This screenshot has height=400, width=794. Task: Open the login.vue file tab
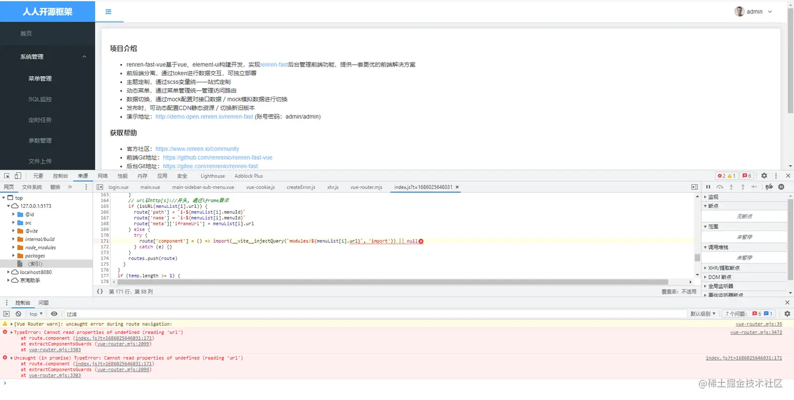pyautogui.click(x=118, y=187)
